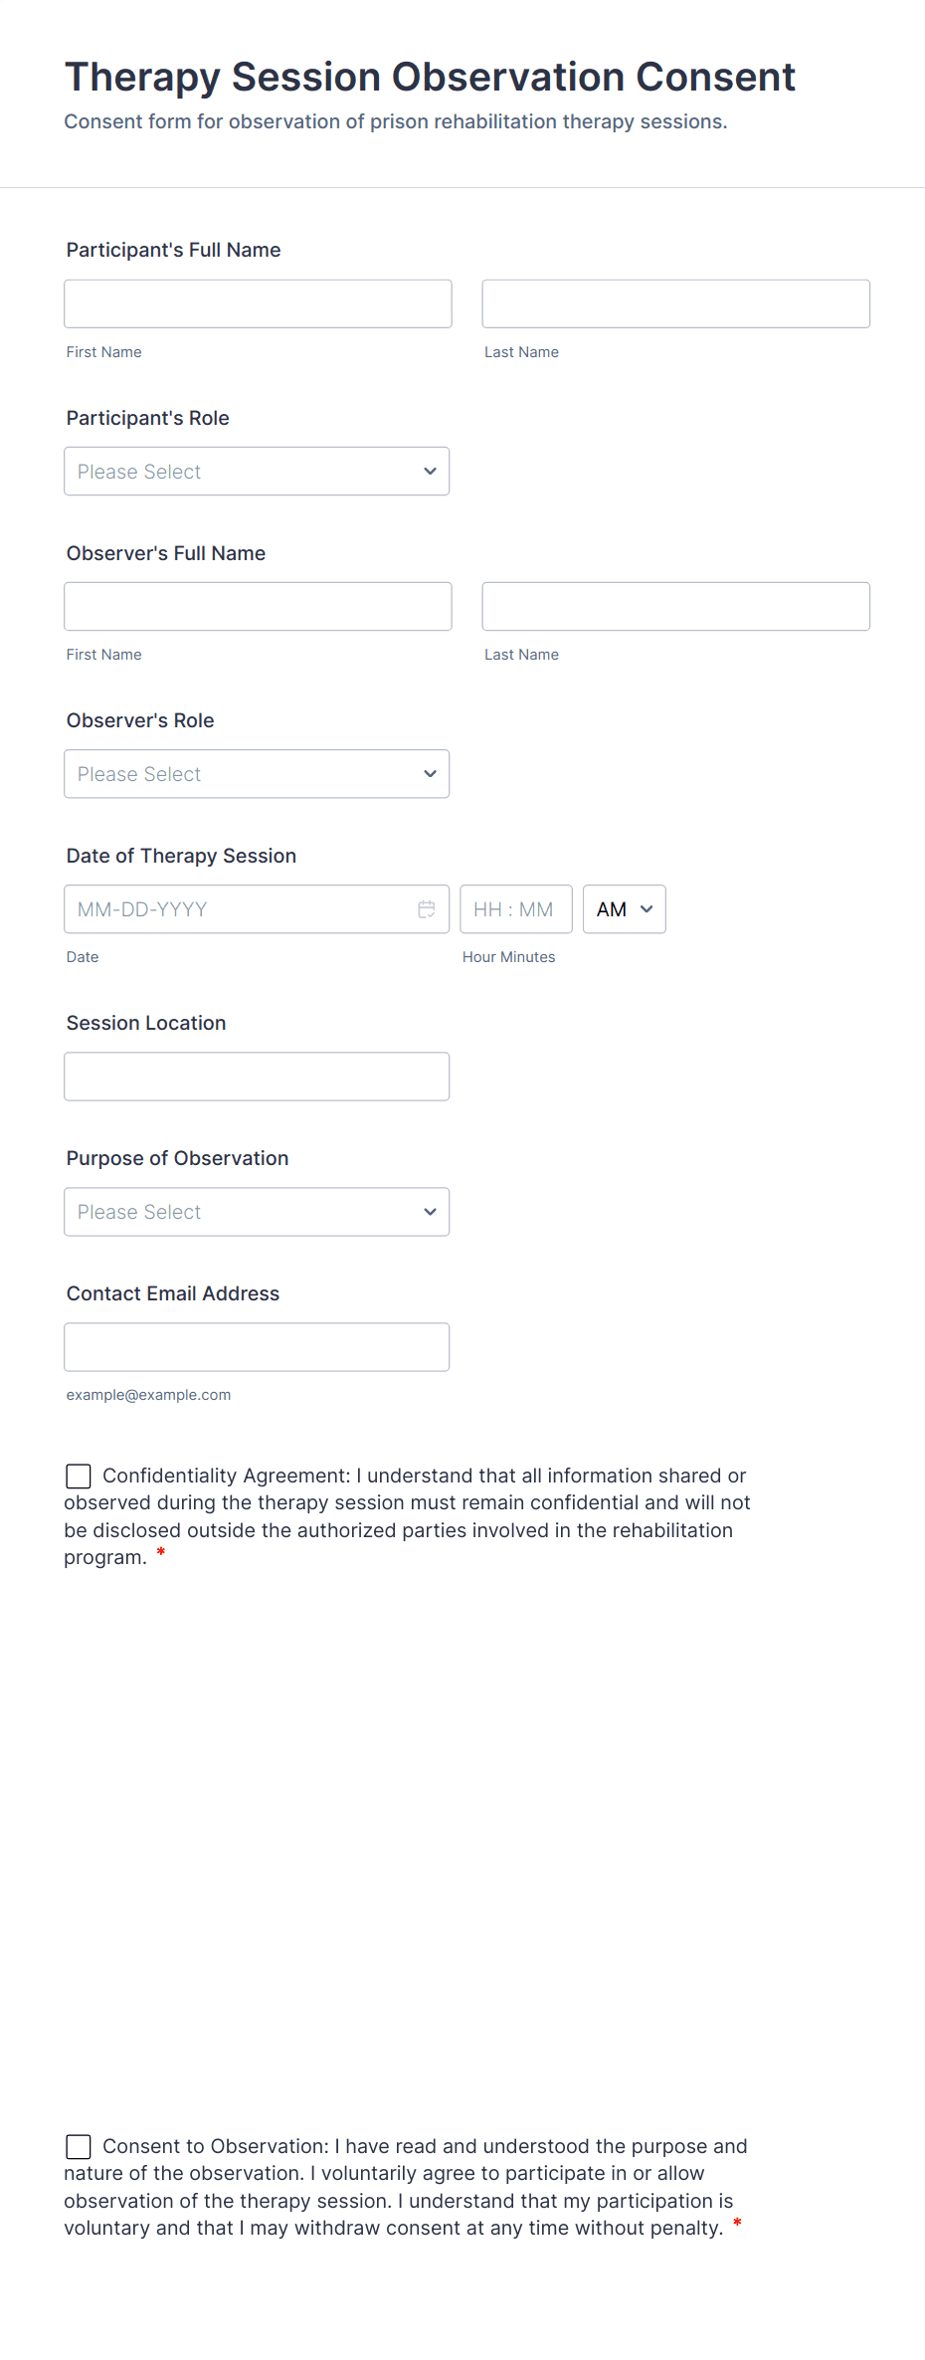Image resolution: width=925 pixels, height=2360 pixels.
Task: Focus the Session Location text field
Action: click(x=257, y=1077)
